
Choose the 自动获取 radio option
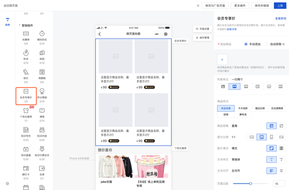pos(267,44)
